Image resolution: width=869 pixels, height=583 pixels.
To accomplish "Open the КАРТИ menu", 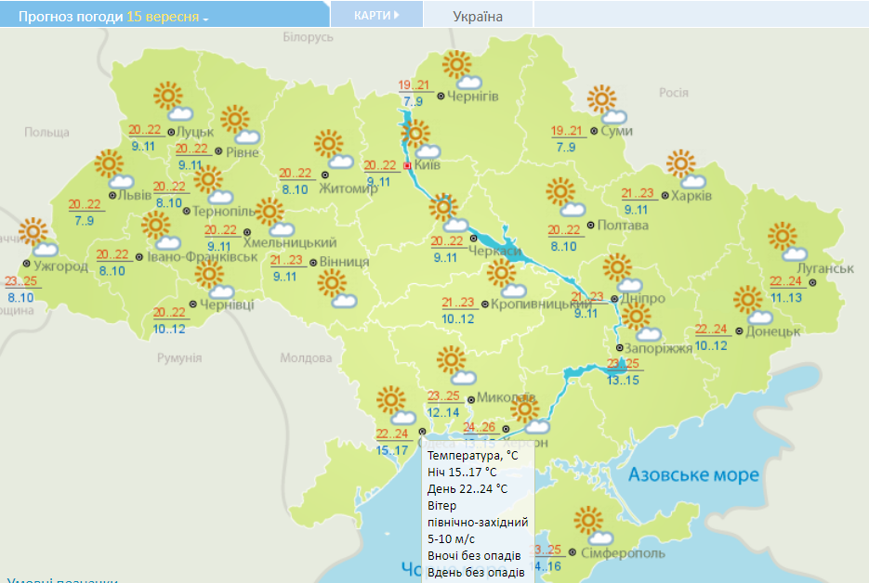I will pos(373,13).
